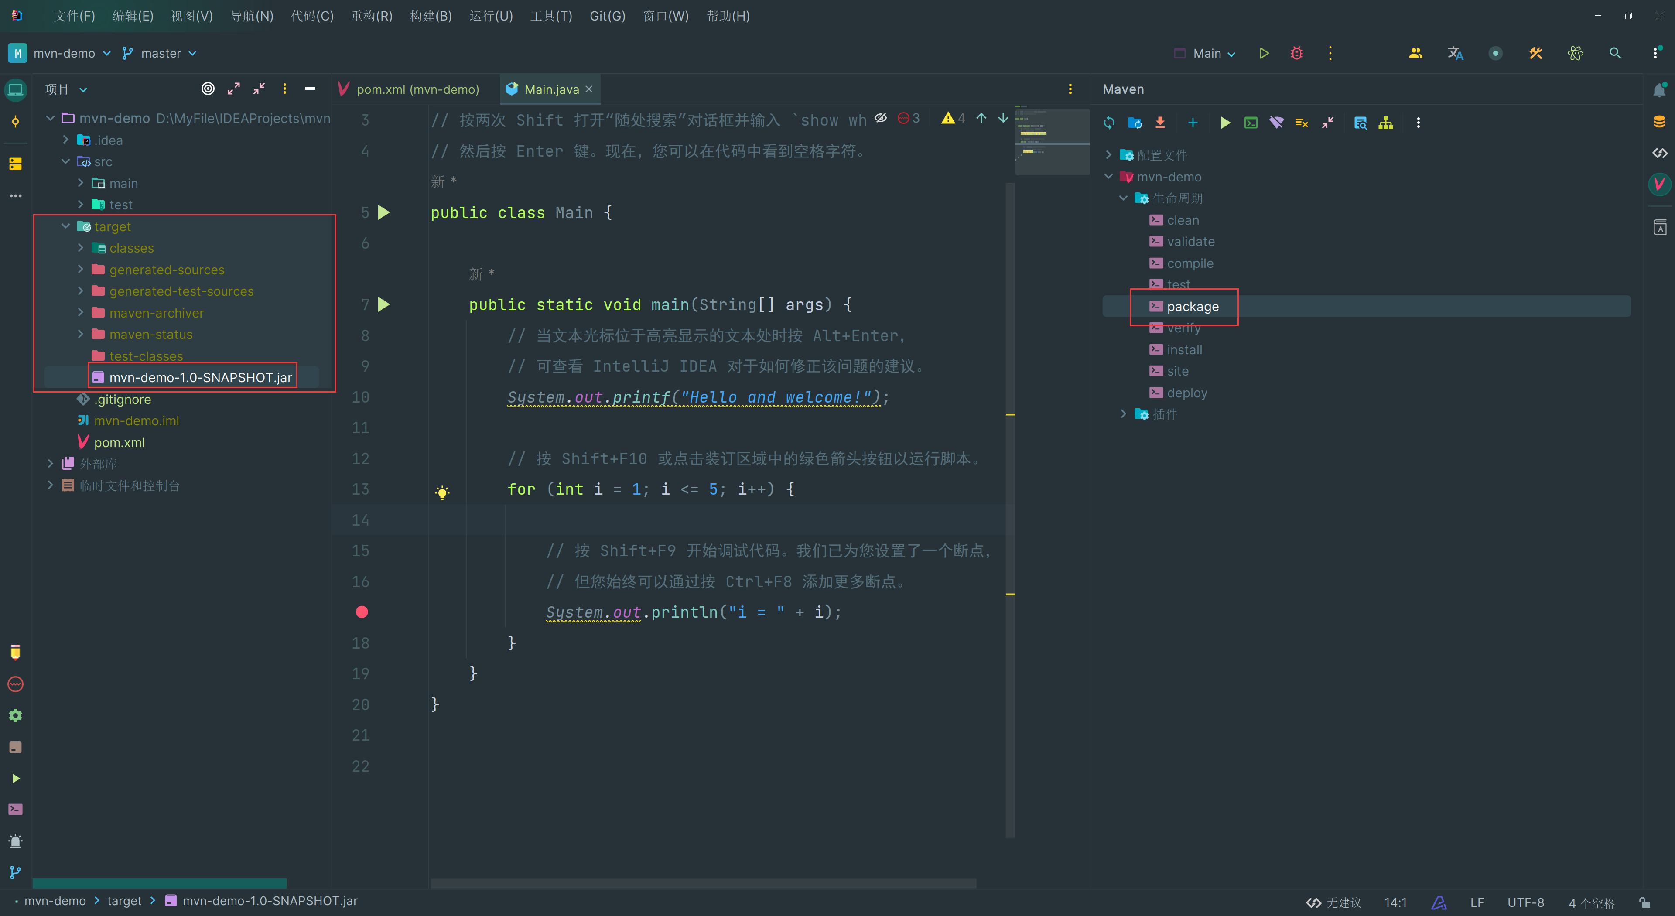
Task: Debug Main with bug icon
Action: pos(1296,53)
